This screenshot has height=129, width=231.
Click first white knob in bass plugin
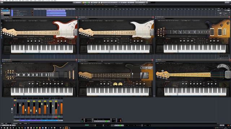[183, 84]
